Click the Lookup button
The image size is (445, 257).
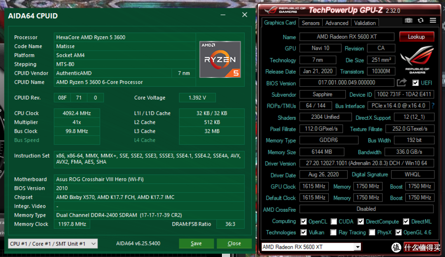[x=416, y=37]
